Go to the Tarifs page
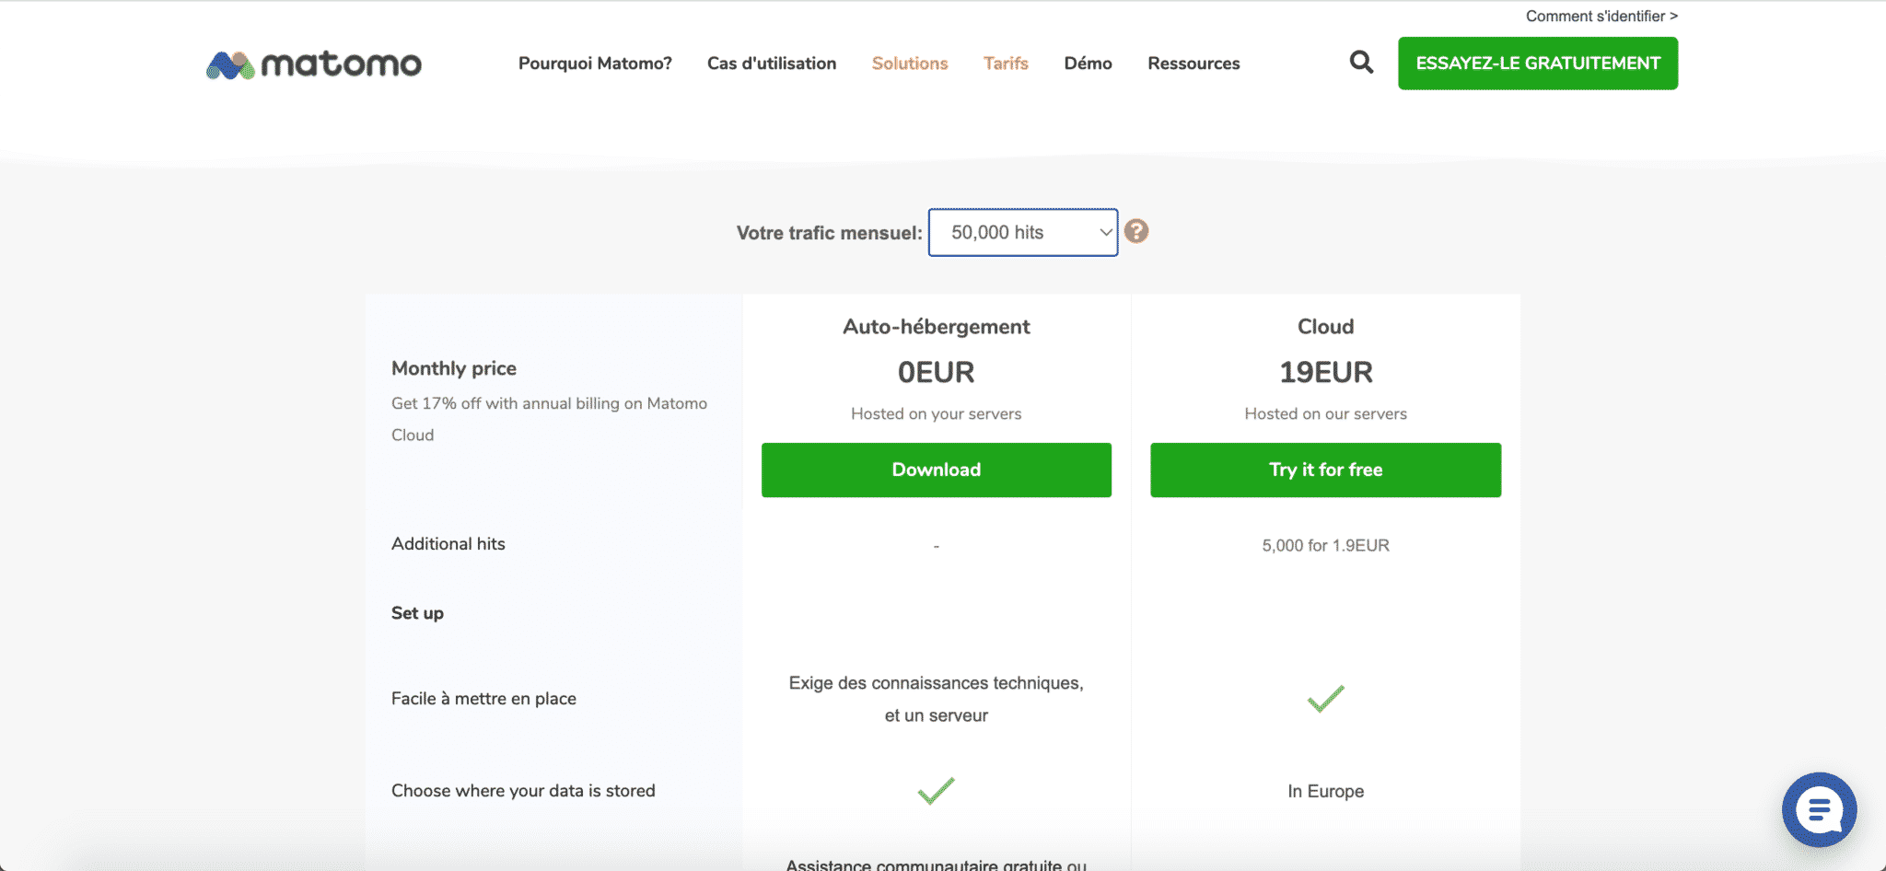 pyautogui.click(x=1006, y=64)
